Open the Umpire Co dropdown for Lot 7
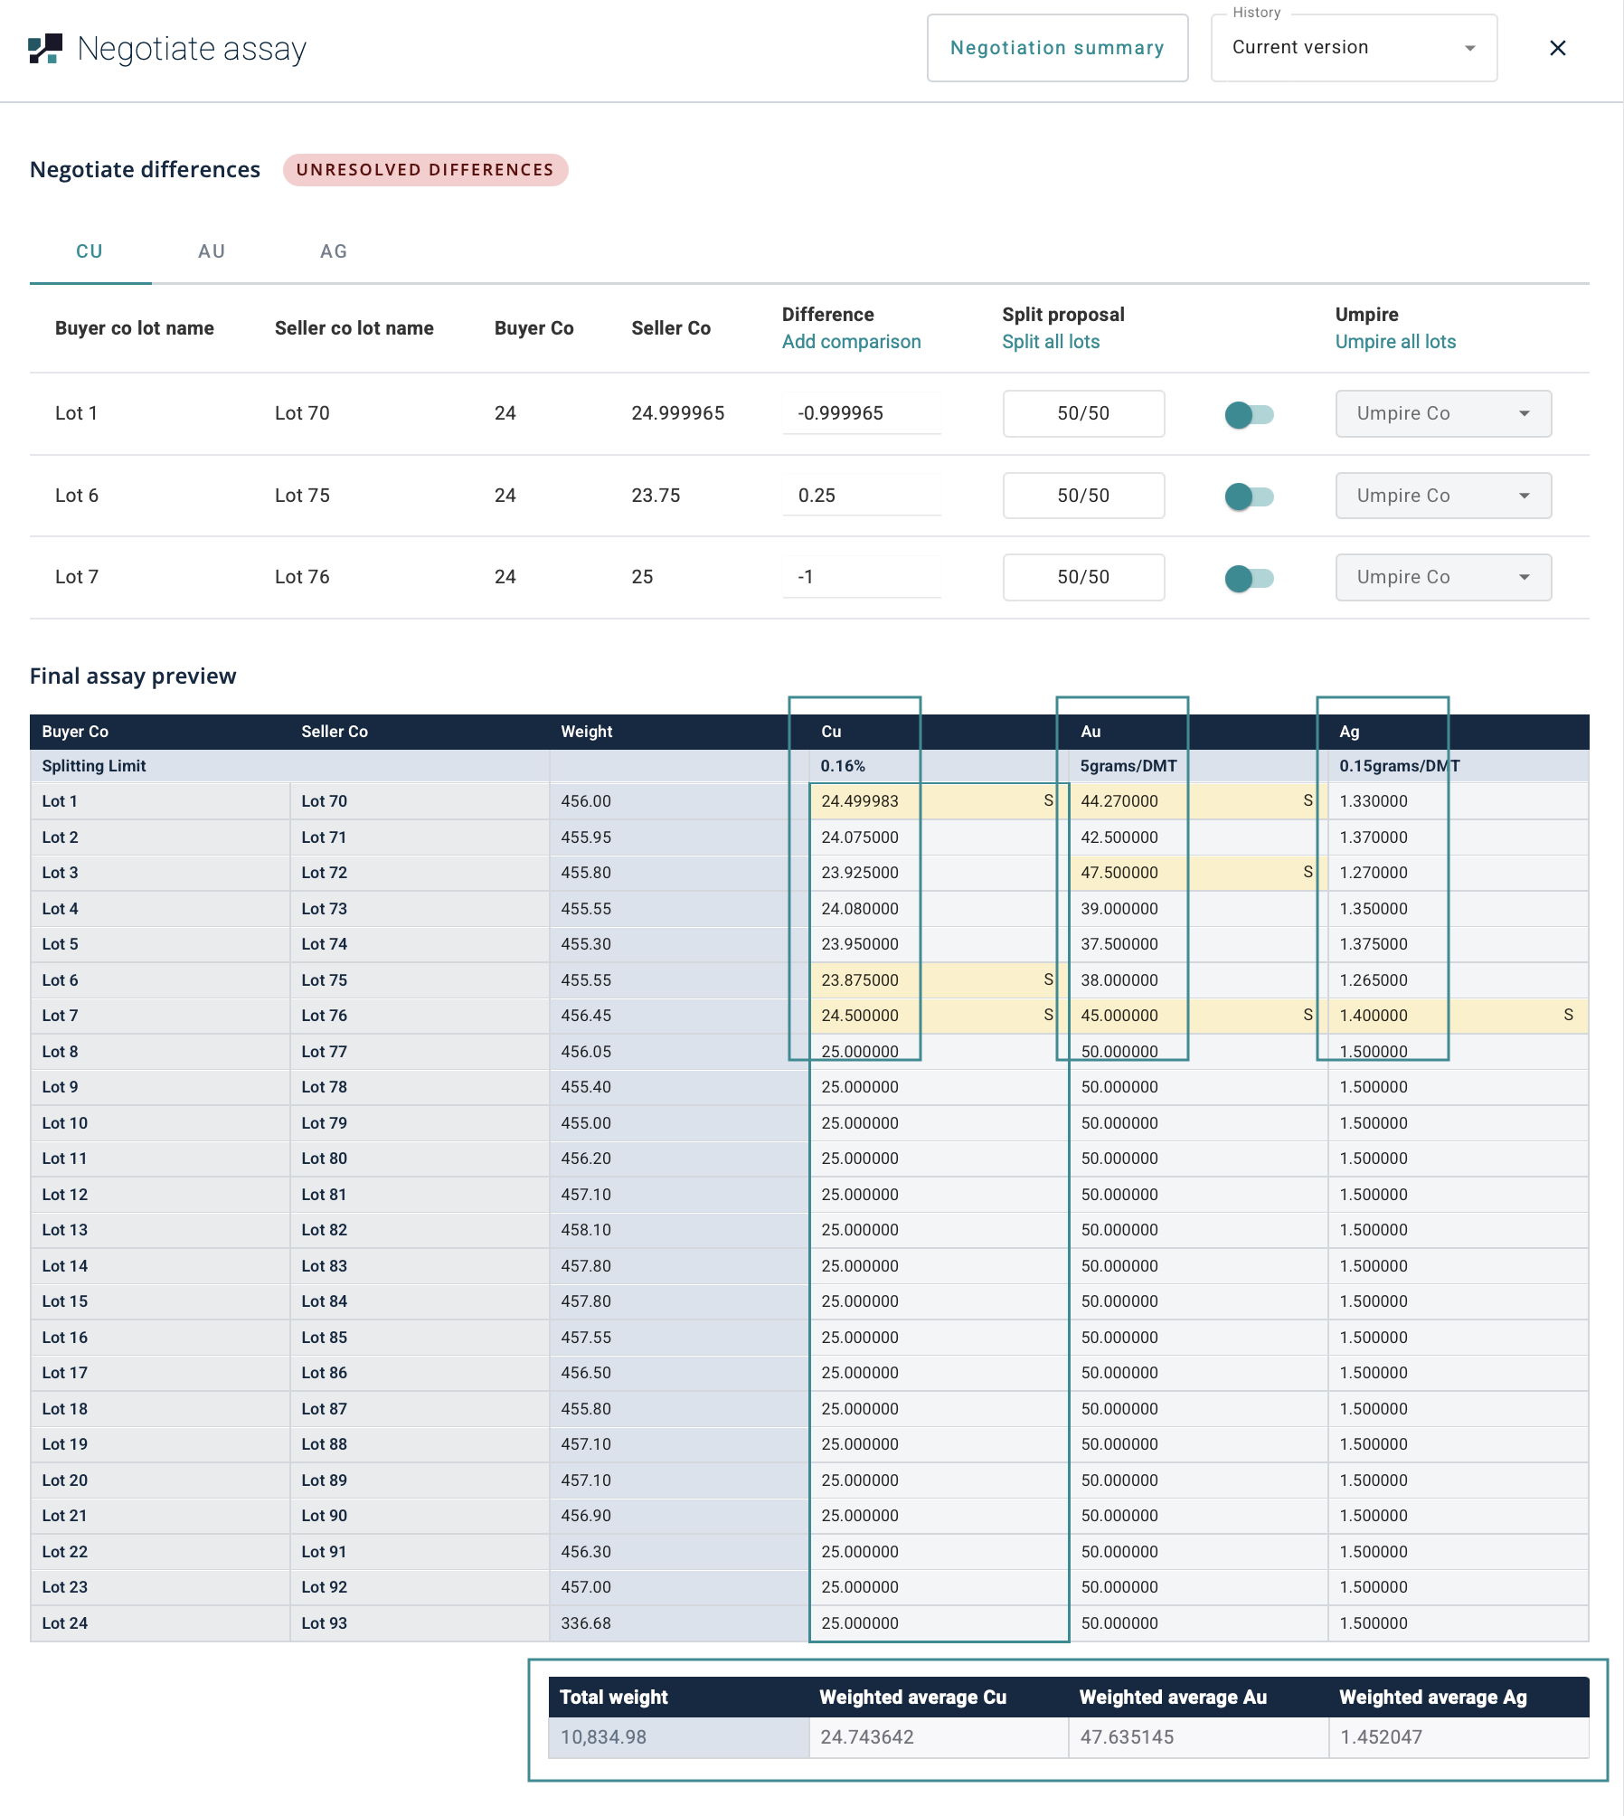This screenshot has height=1816, width=1624. [x=1443, y=577]
